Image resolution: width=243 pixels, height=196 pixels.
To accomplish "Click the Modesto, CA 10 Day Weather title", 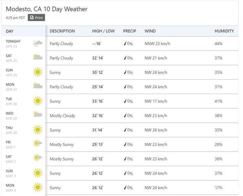I will click(47, 9).
